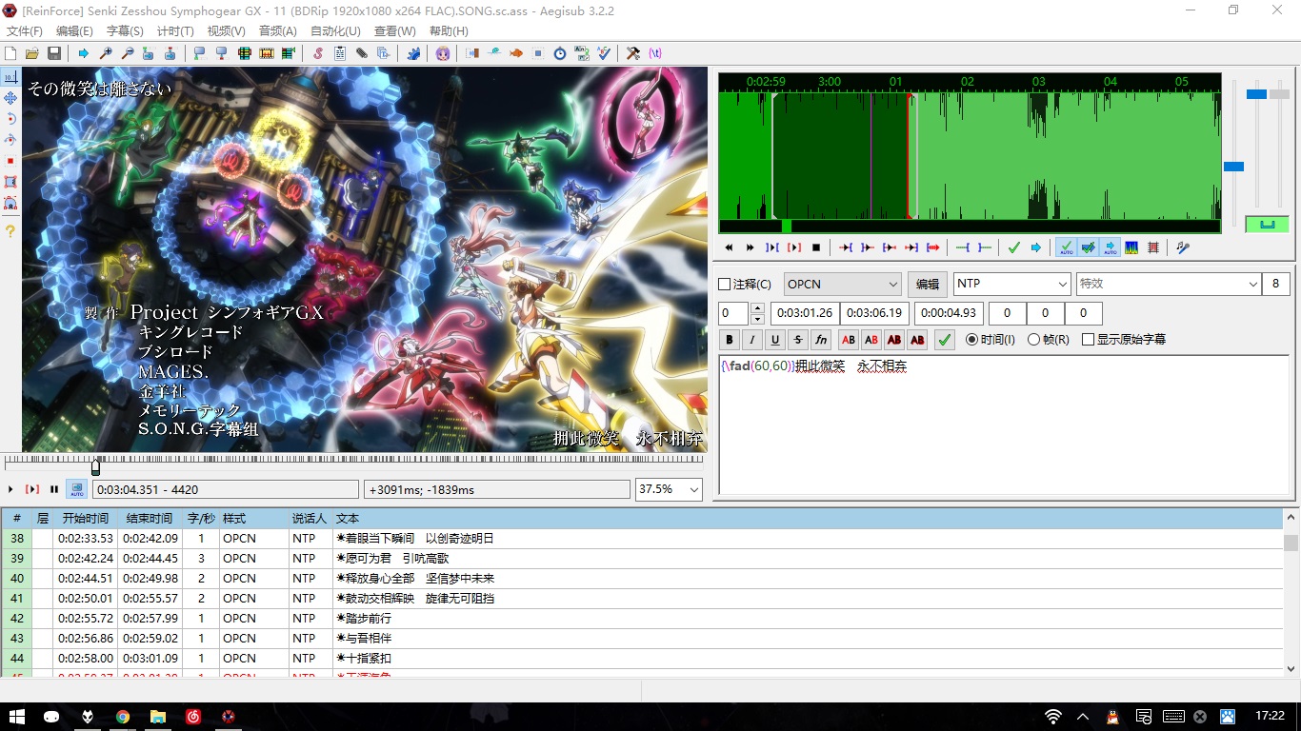Open Fonts Collector toolbar icon

tap(383, 53)
